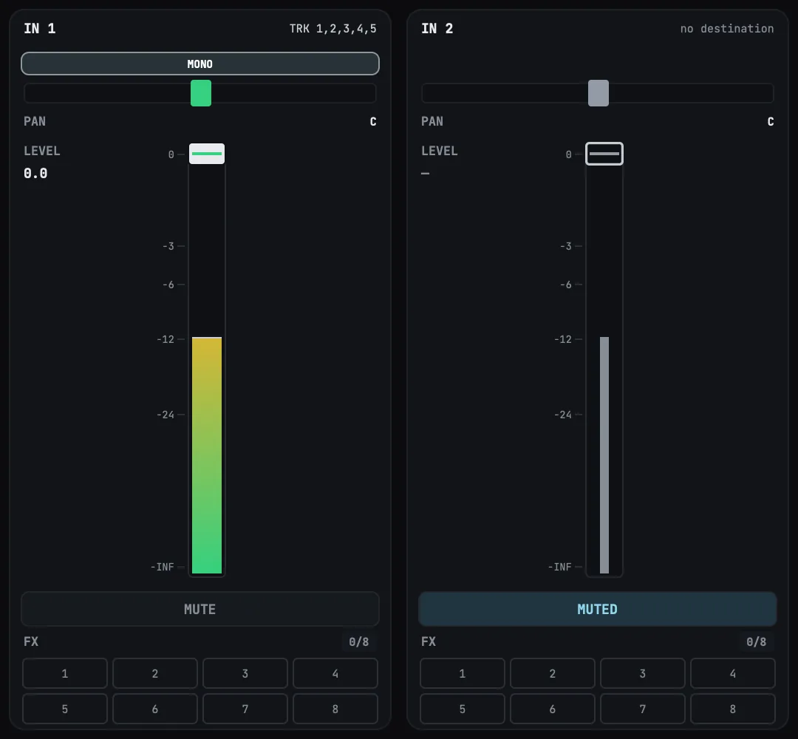Select FX slot 7 on IN 2
798x739 pixels.
(642, 709)
